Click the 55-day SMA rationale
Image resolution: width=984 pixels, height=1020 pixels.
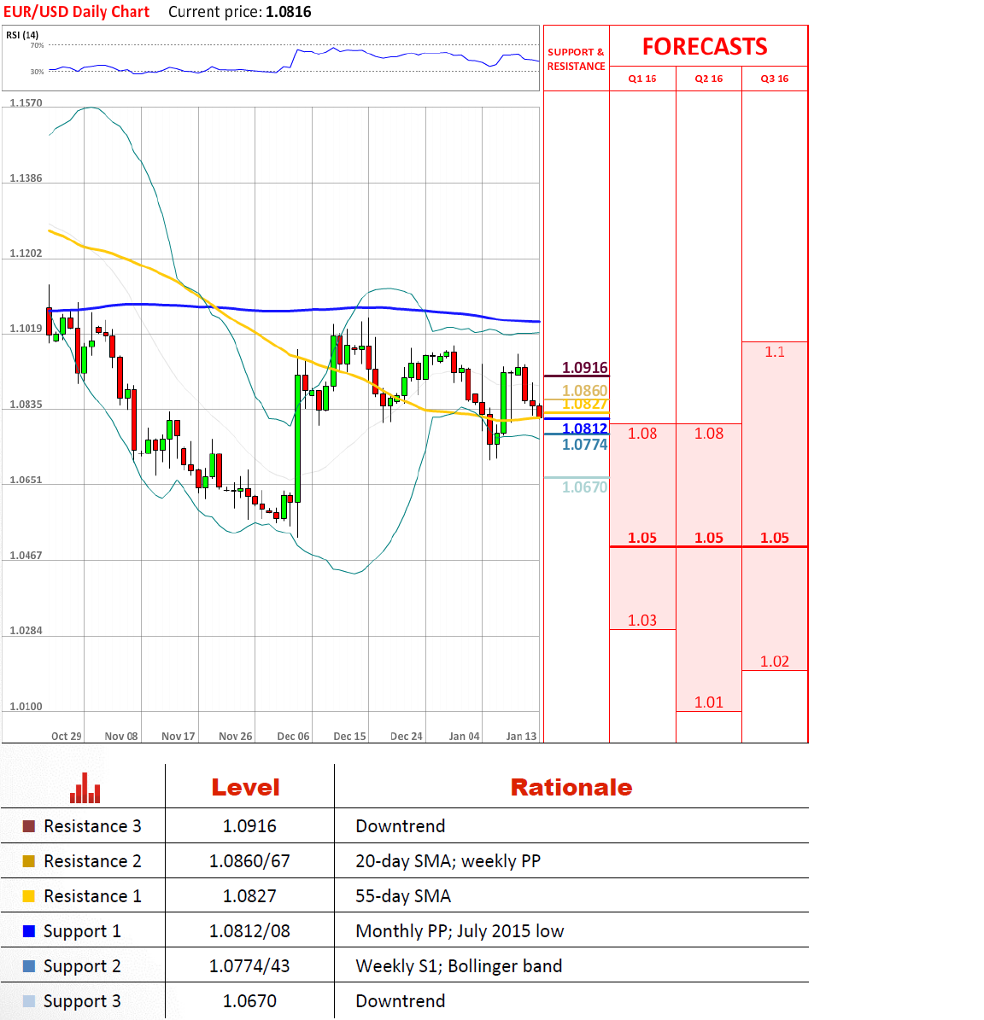(403, 896)
